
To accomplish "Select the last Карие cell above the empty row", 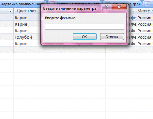I will click(29, 44).
